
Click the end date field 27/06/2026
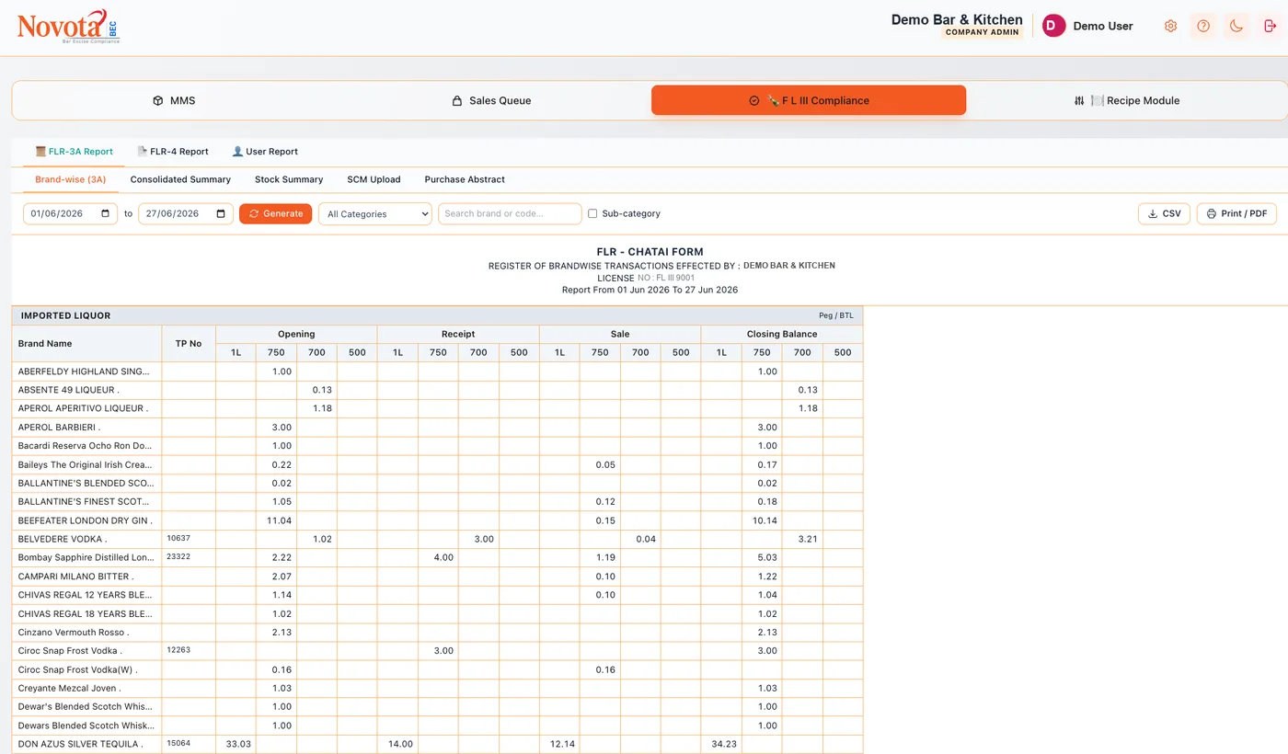[x=186, y=213]
